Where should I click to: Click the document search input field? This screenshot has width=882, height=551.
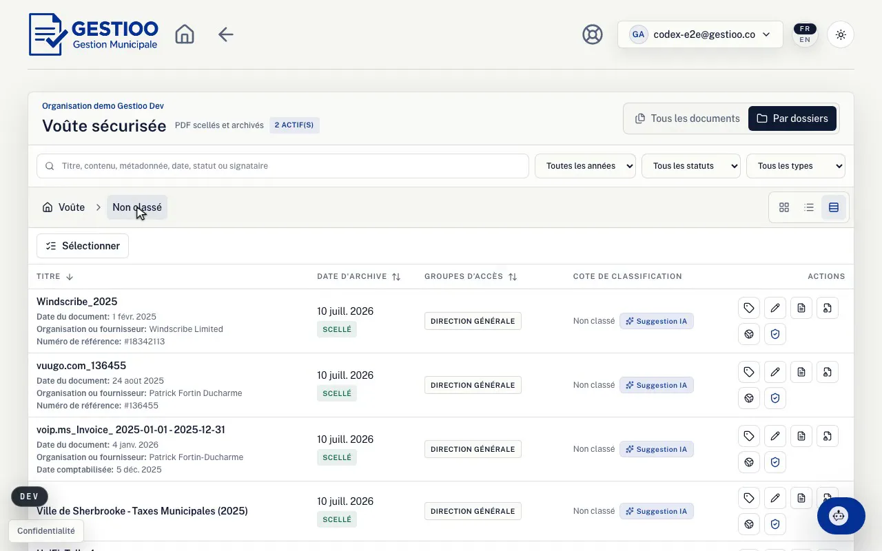point(283,166)
